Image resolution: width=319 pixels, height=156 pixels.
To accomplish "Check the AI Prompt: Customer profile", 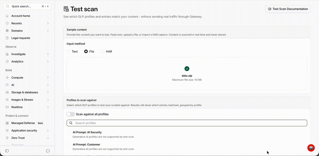I will click(x=69, y=145).
